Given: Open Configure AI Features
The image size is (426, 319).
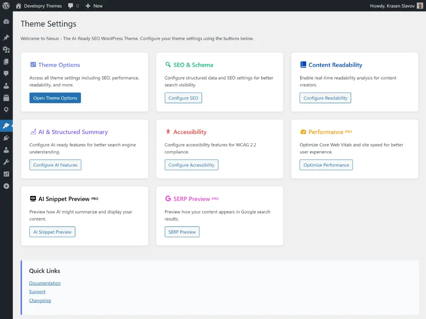Looking at the screenshot, I should coord(55,165).
